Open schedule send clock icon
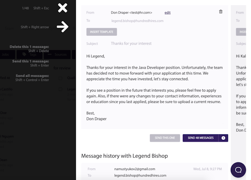251x180 pixels. pyautogui.click(x=223, y=138)
